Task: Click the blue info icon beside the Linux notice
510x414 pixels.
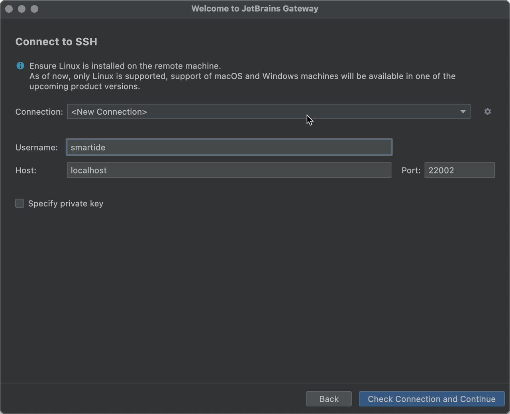Action: pyautogui.click(x=20, y=66)
